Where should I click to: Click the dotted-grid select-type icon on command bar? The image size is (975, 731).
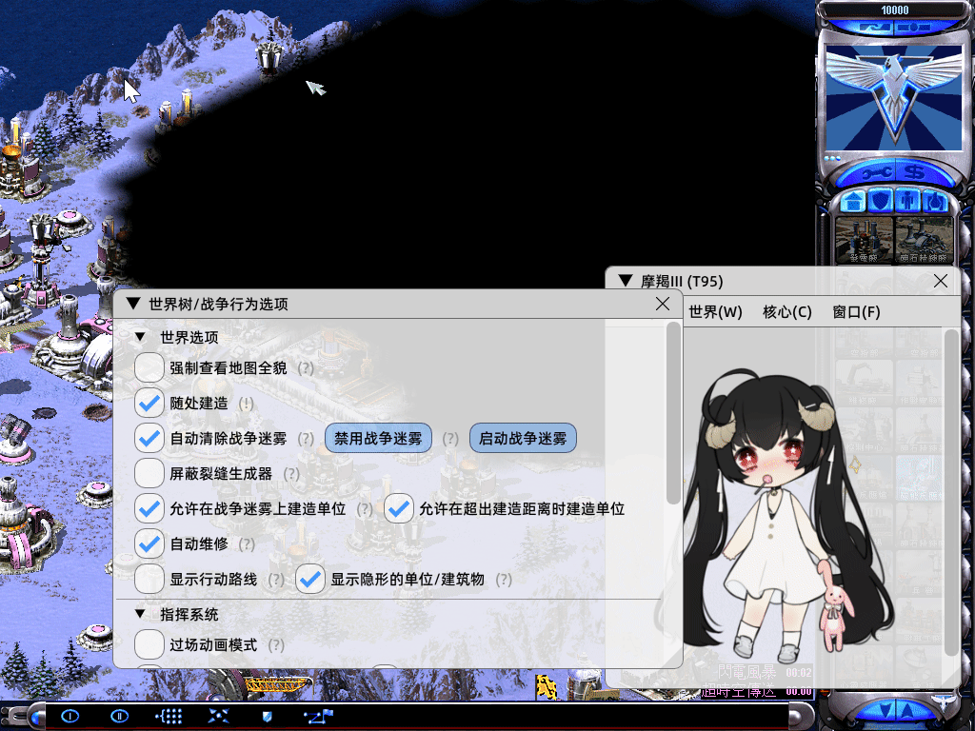(169, 717)
